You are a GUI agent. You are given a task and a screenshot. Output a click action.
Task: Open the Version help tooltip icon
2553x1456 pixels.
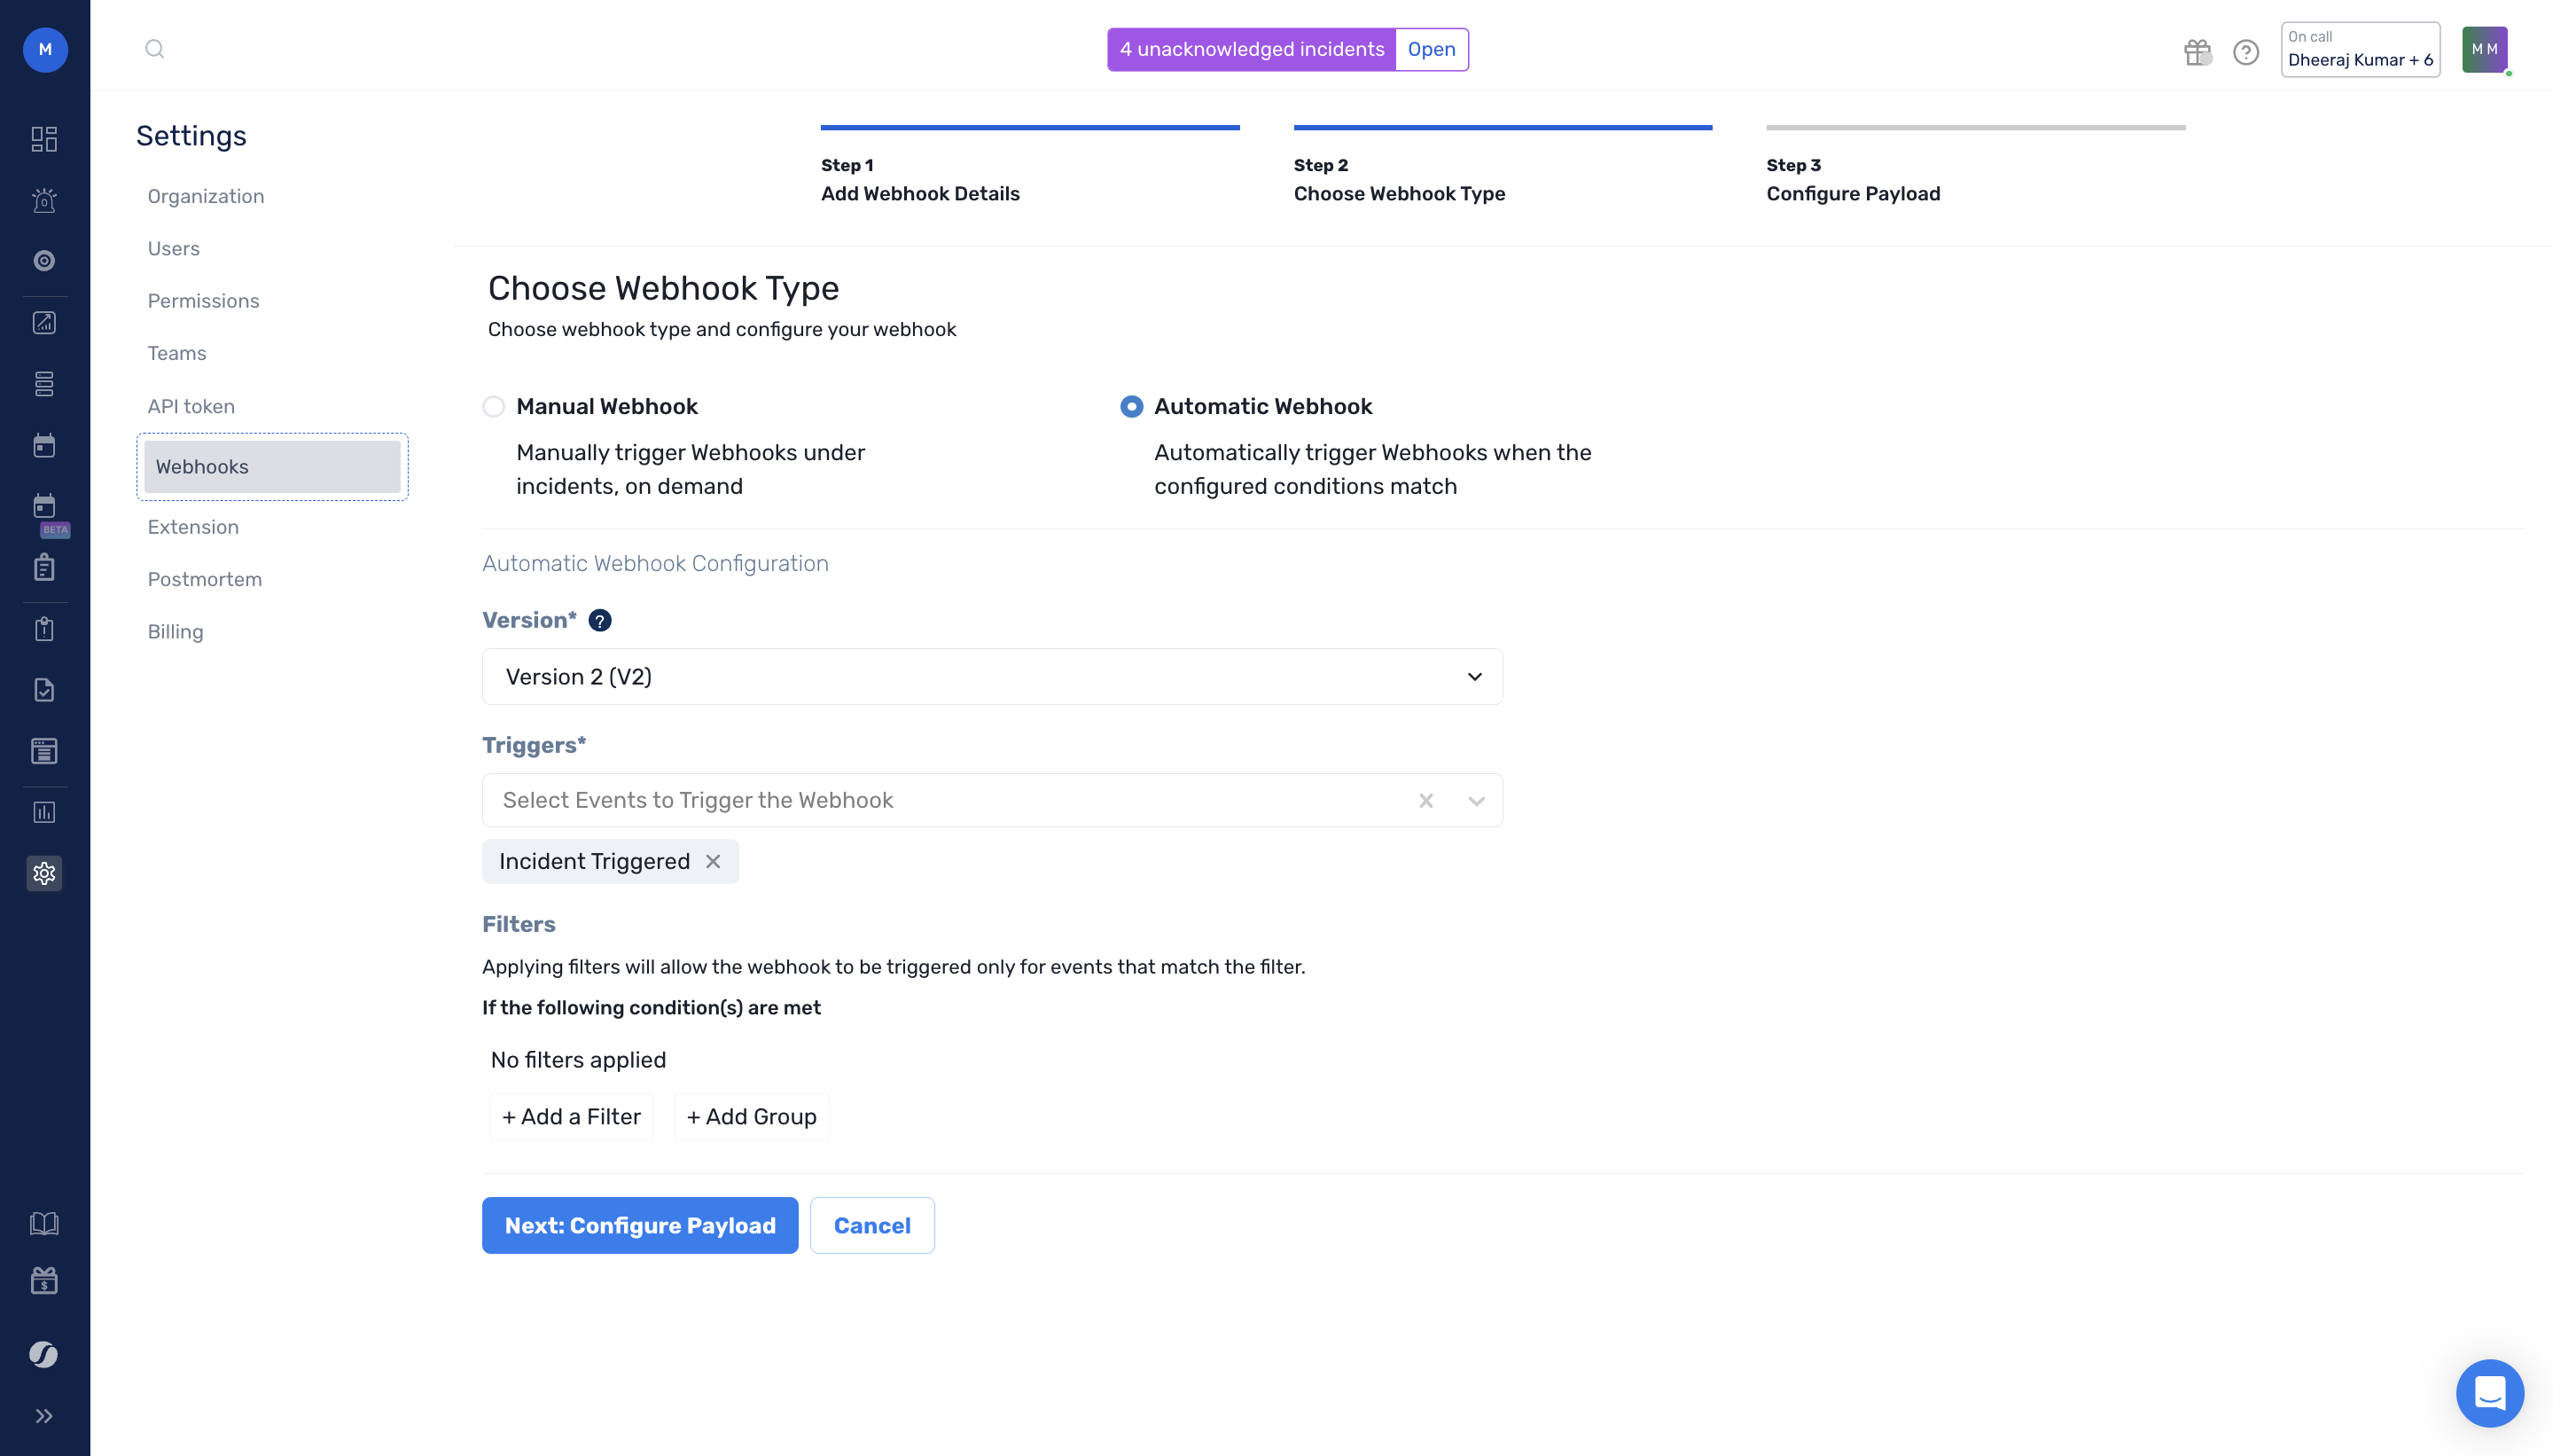pyautogui.click(x=600, y=620)
